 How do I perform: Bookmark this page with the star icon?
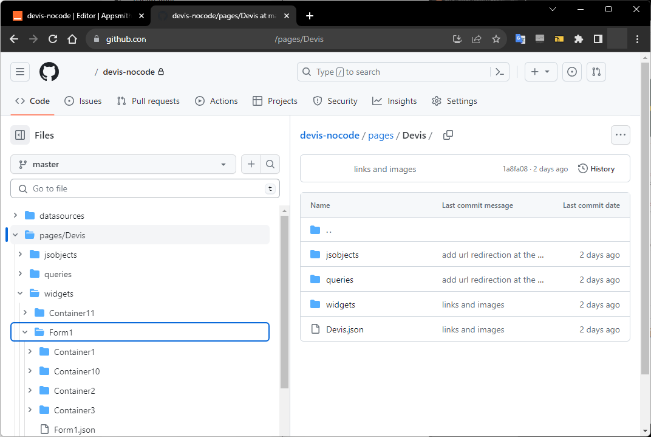pos(496,39)
